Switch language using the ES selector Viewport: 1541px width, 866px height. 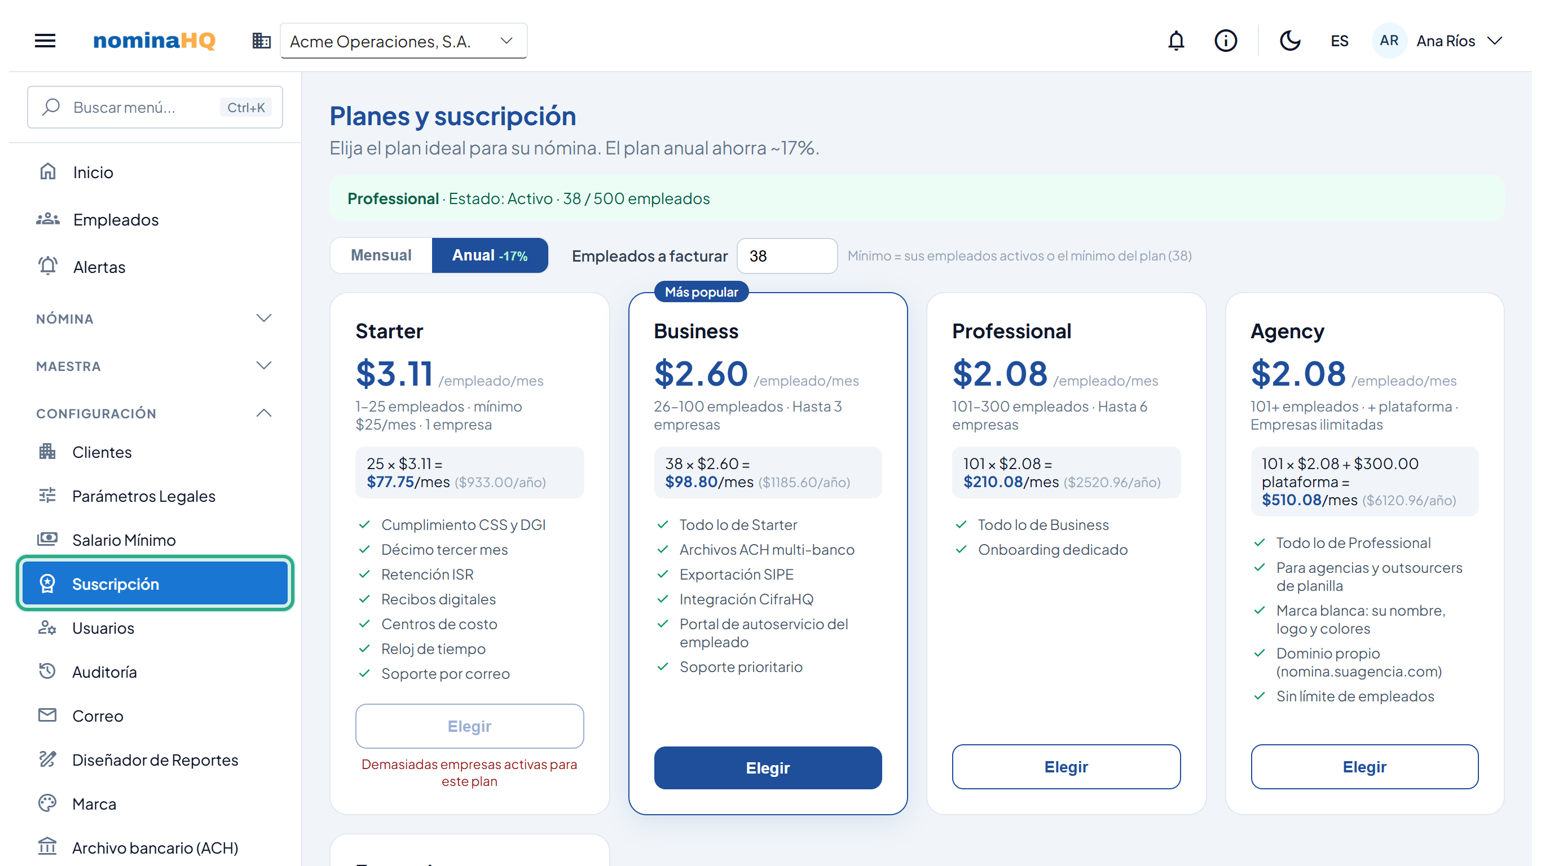click(1340, 41)
